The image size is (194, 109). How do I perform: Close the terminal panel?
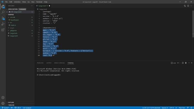pyautogui.click(x=192, y=63)
